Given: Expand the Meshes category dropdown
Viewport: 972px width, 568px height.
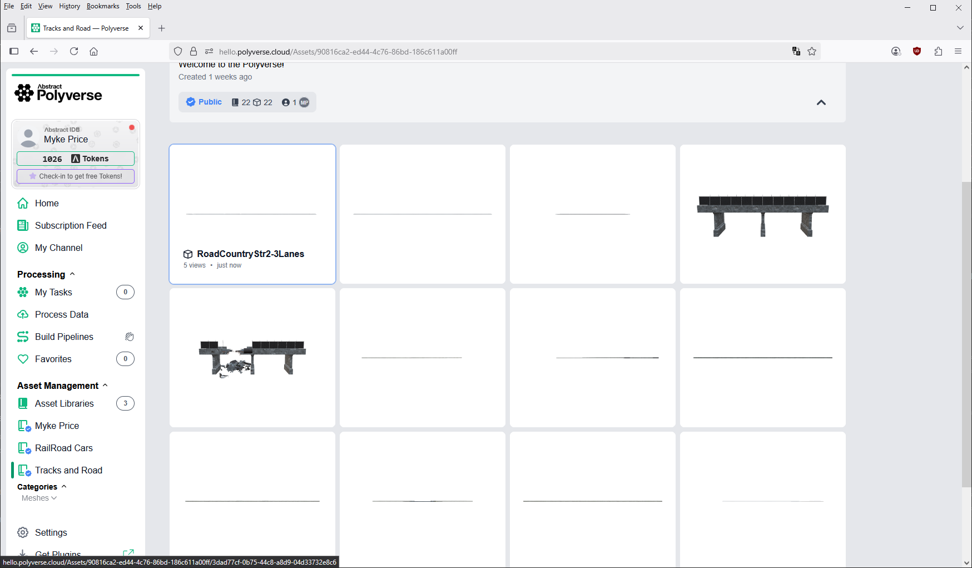Looking at the screenshot, I should [x=39, y=498].
